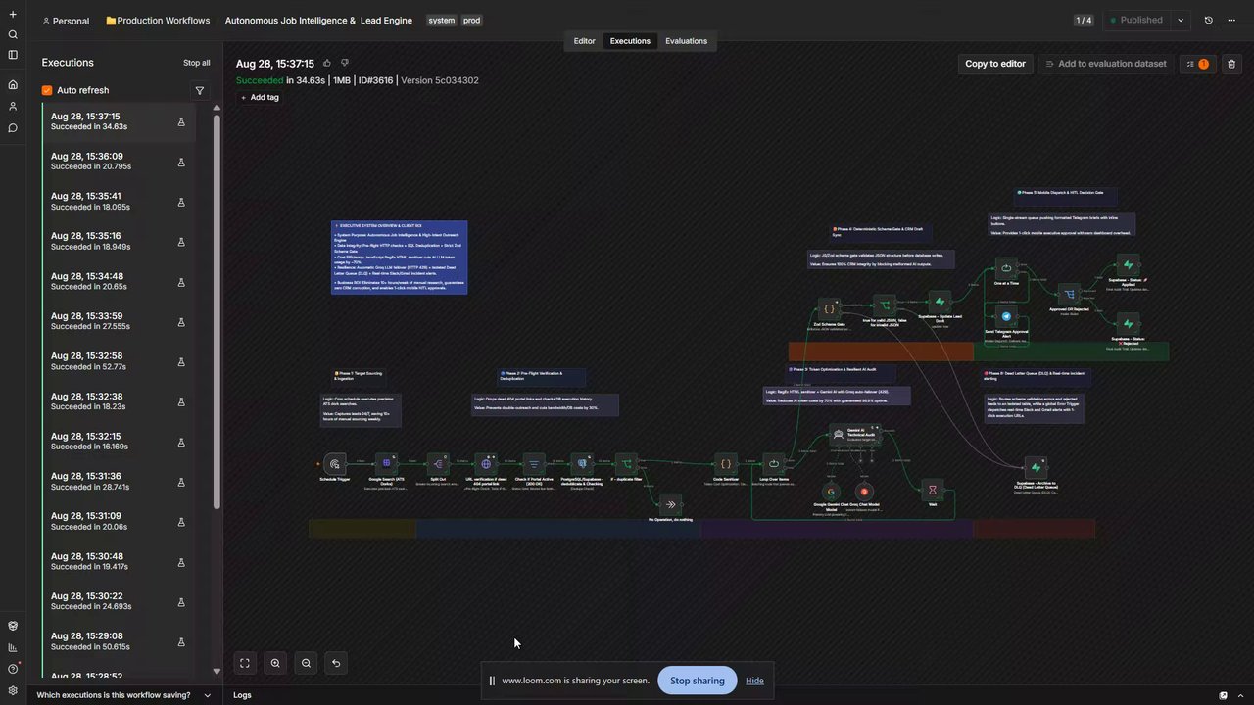
Task: Open execution Aug 28, 15:36:09
Action: [x=119, y=162]
